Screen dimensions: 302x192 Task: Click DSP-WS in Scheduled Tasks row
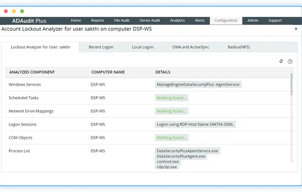(x=98, y=98)
